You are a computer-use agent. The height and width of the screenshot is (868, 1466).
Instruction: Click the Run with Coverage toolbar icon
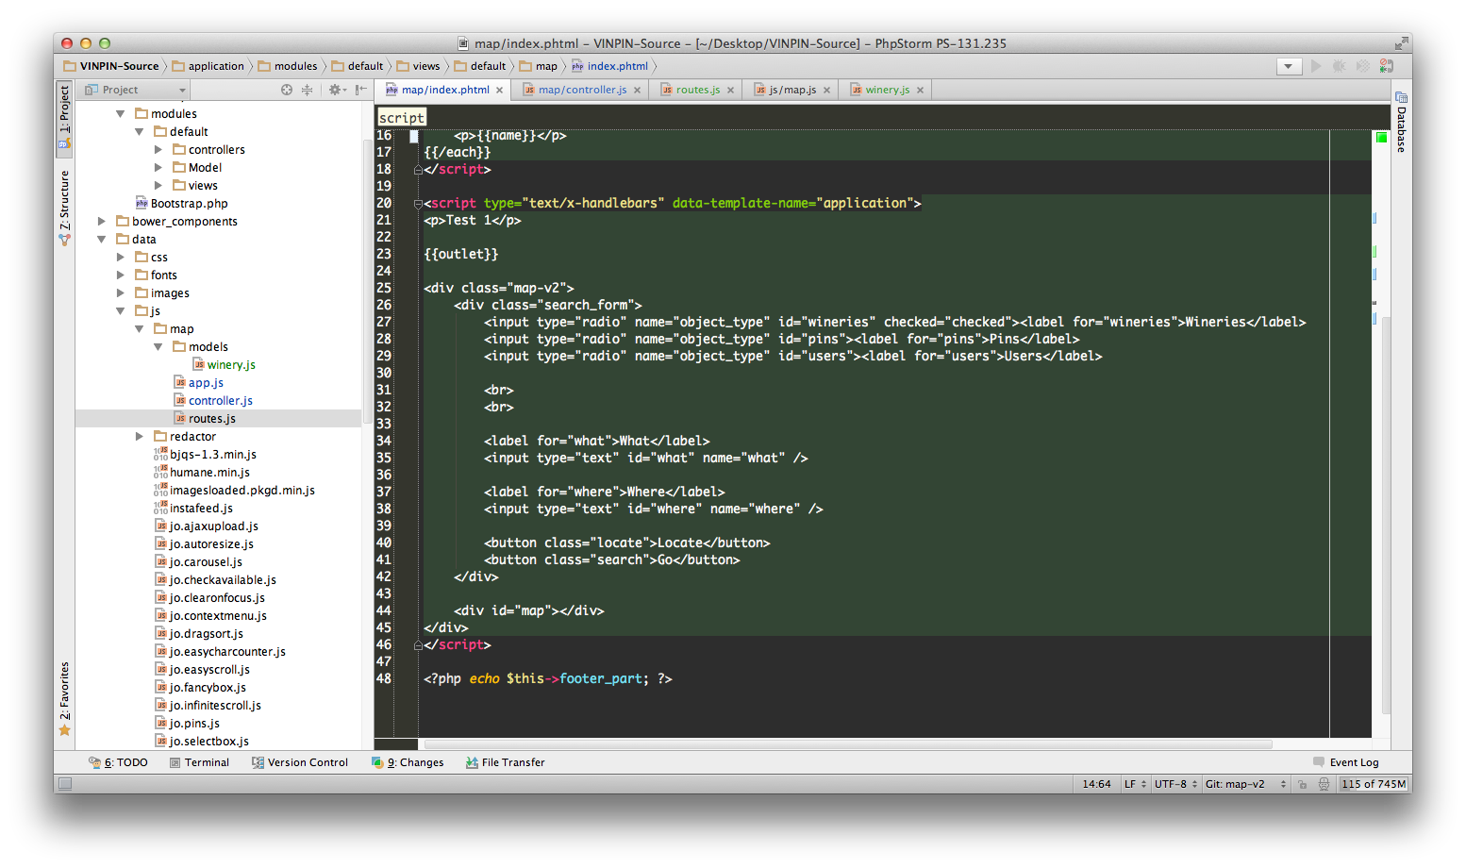(x=1362, y=66)
